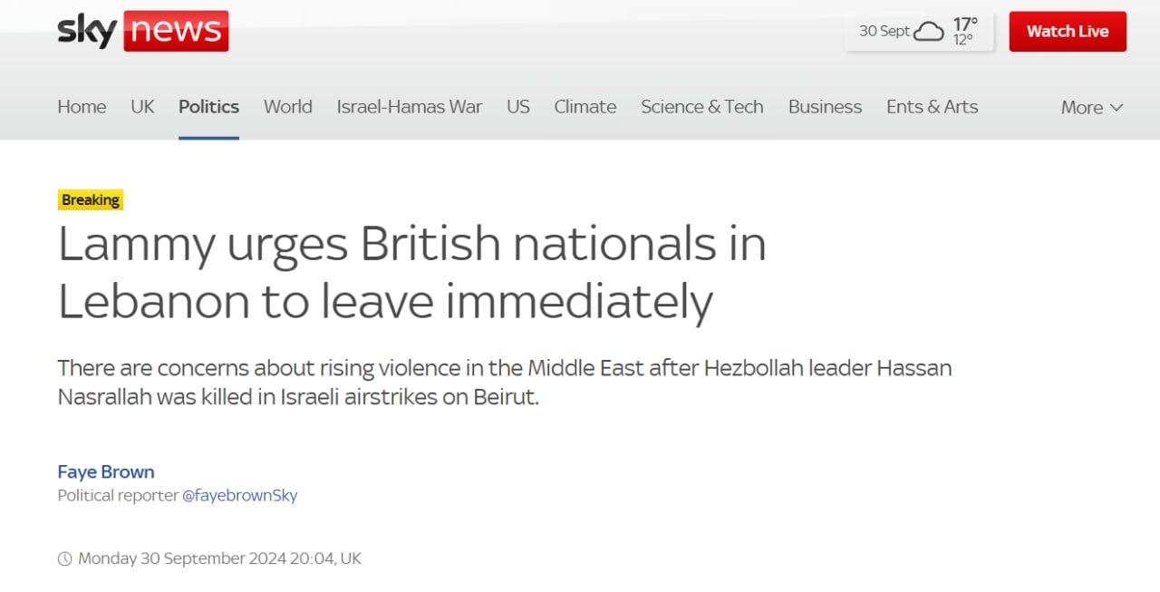The height and width of the screenshot is (592, 1160).
Task: Open Faye Brown's author page
Action: click(106, 471)
